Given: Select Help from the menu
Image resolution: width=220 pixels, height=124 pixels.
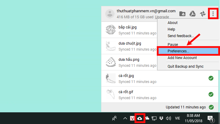Looking at the screenshot, I should click(171, 29).
